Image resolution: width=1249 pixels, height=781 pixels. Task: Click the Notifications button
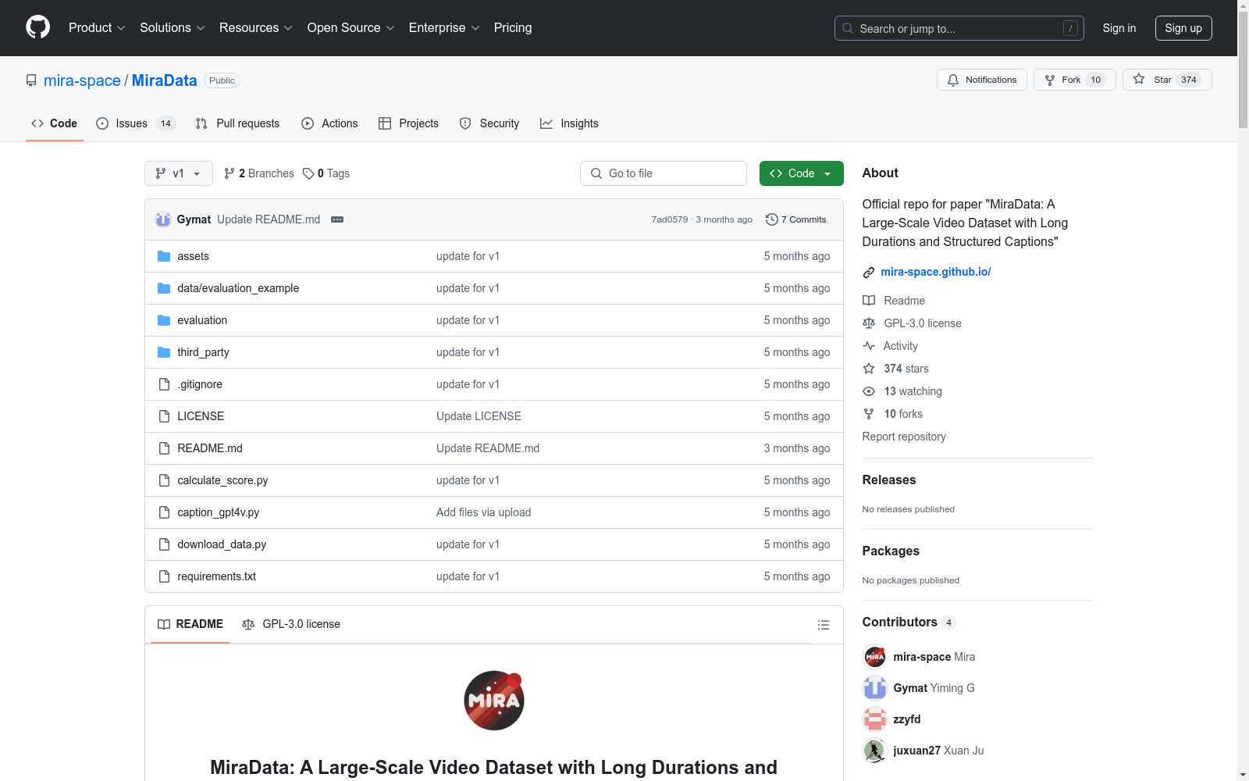pos(982,80)
